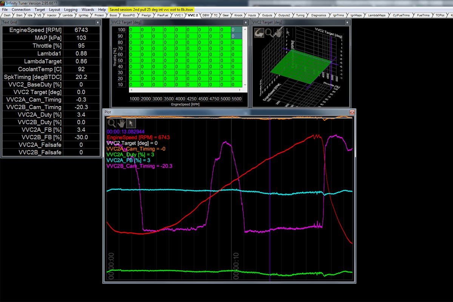Select the highlighted 100% throttle 5500 RPM cell
This screenshot has height=302, width=453.
tap(236, 30)
